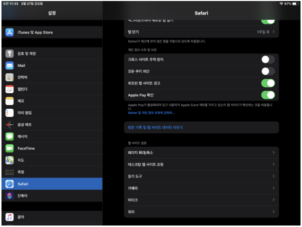Screen dimensions: 302x227
Task: Open the Mail envelope icon
Action: coord(9,65)
